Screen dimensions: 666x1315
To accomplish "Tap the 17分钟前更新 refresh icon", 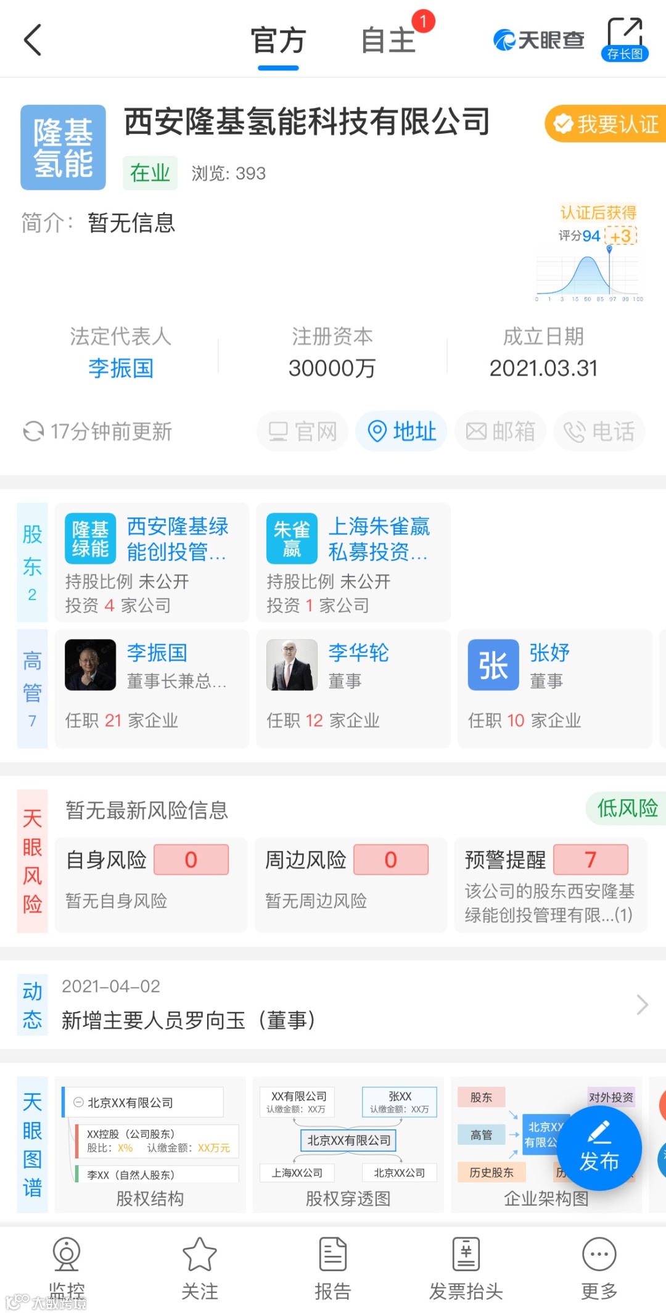I will pyautogui.click(x=33, y=431).
